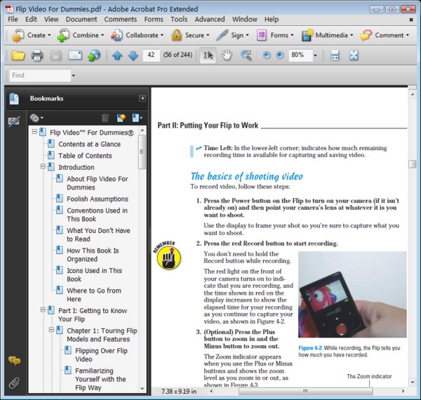
Task: Go to previous page with up arrow
Action: tap(117, 56)
